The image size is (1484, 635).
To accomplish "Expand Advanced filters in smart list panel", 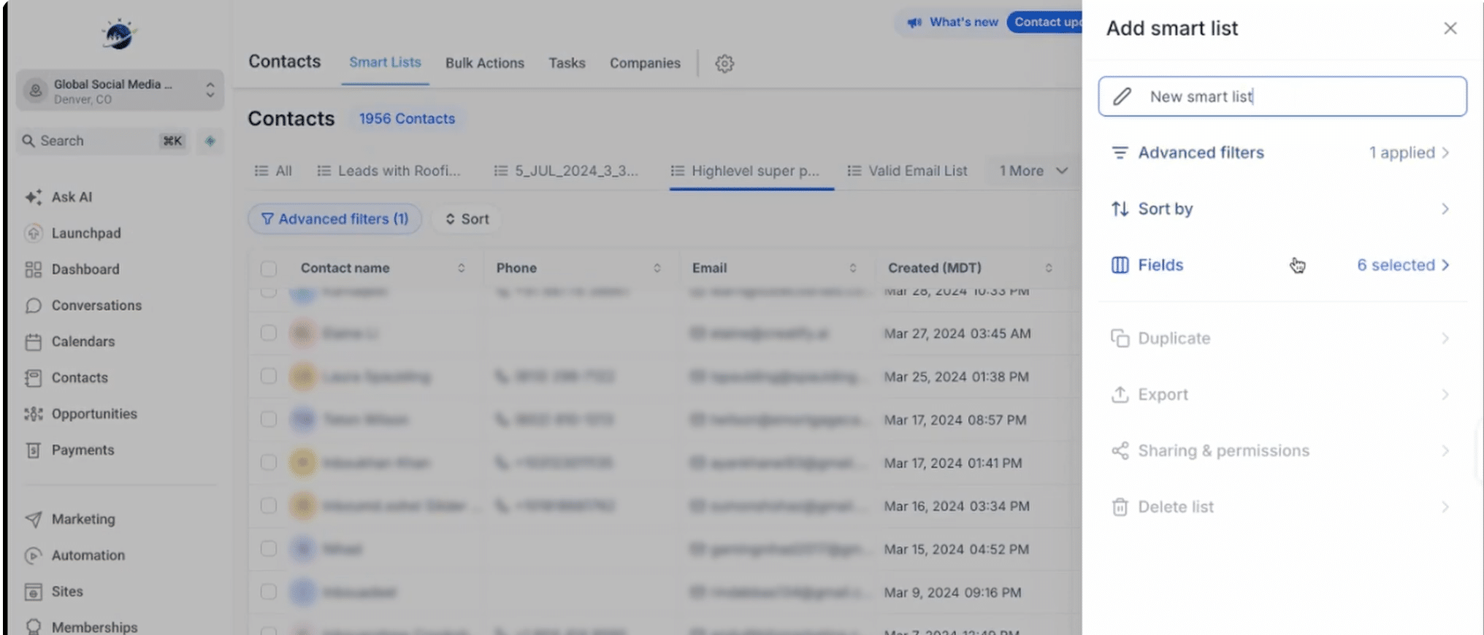I will pos(1282,153).
